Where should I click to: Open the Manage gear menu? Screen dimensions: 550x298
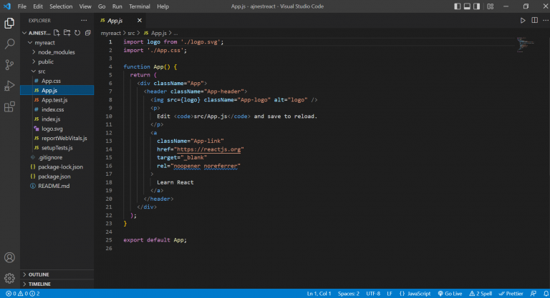(x=10, y=277)
